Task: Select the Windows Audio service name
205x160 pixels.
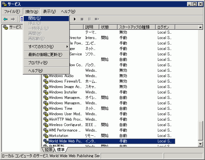Action: click(61, 76)
